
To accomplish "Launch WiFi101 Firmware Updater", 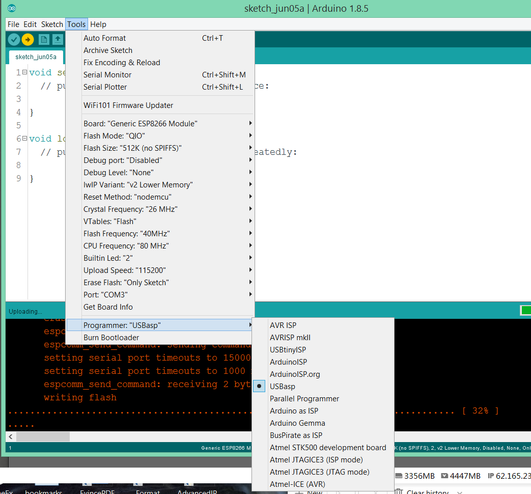I will [x=160, y=105].
